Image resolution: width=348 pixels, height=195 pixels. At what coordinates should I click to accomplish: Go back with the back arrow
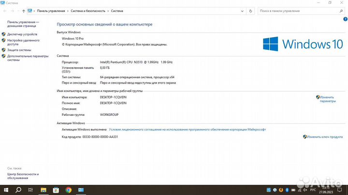[x=5, y=11]
